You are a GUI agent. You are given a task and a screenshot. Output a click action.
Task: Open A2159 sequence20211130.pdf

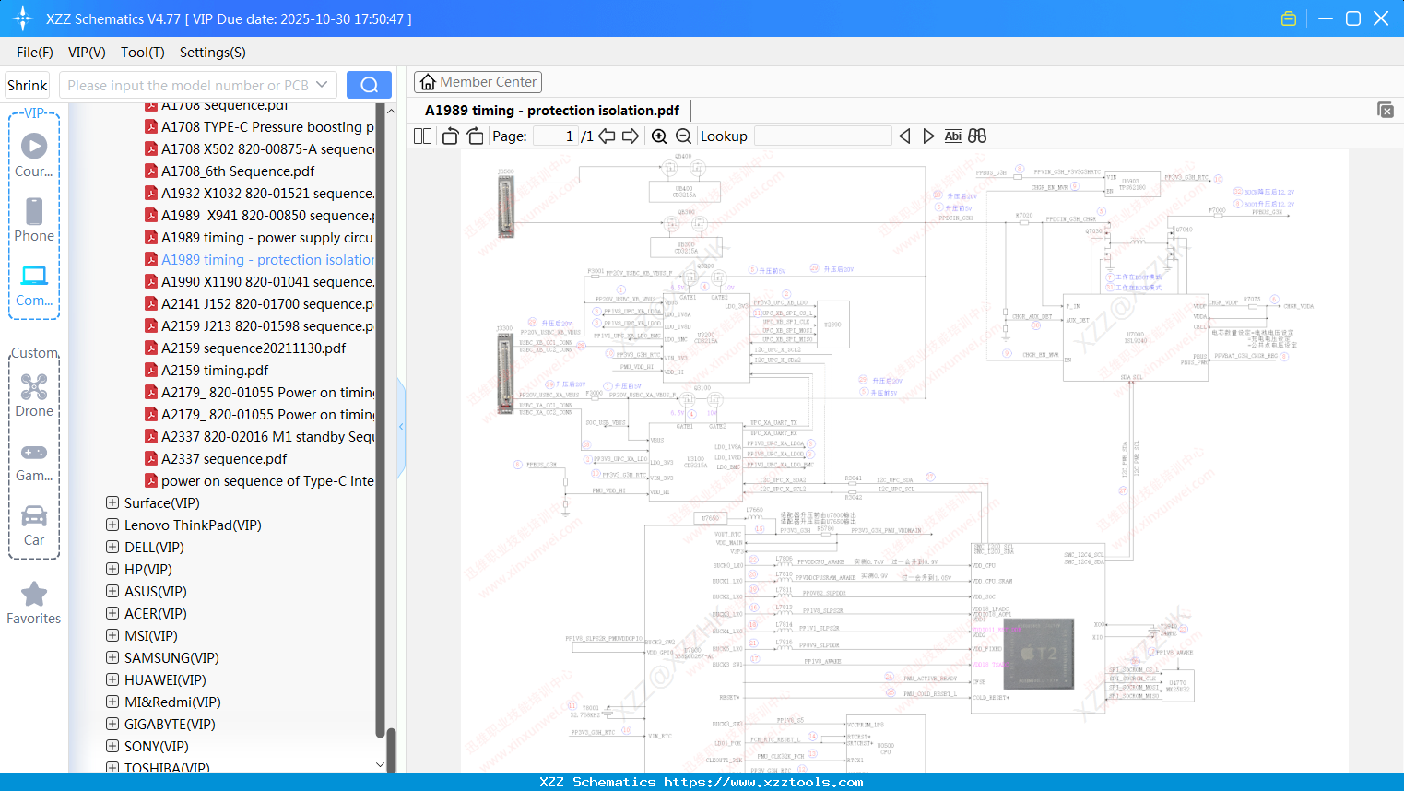(254, 348)
